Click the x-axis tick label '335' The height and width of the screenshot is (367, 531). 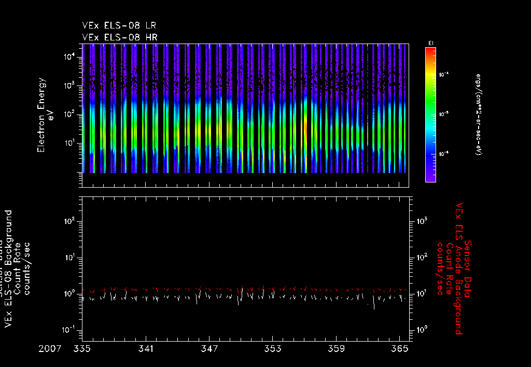(x=82, y=349)
